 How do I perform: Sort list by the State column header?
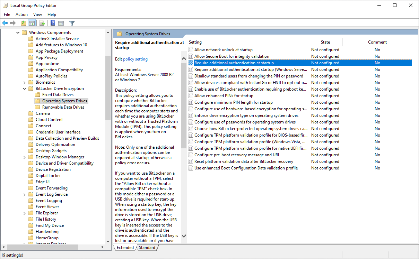pos(325,42)
